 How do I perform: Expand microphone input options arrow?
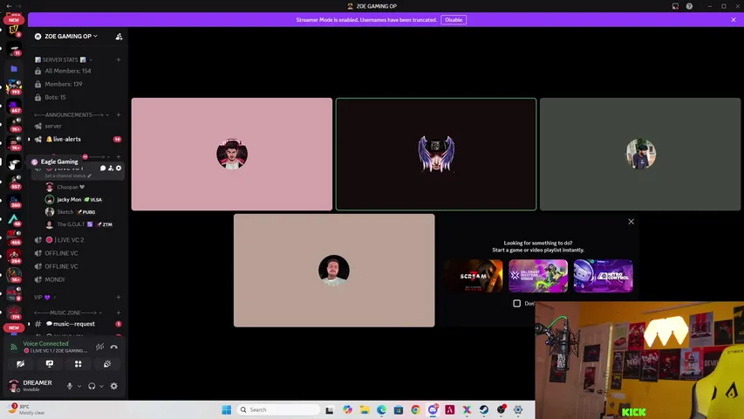[79, 386]
